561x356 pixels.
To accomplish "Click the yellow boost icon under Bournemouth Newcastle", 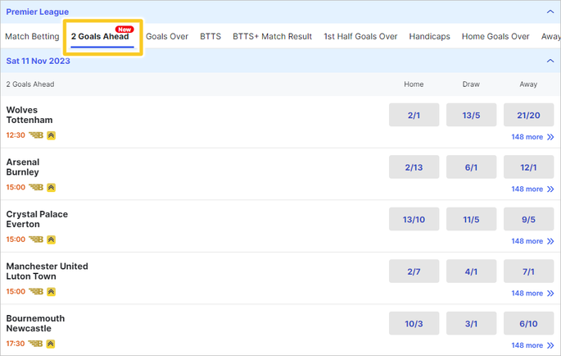I will click(x=51, y=344).
